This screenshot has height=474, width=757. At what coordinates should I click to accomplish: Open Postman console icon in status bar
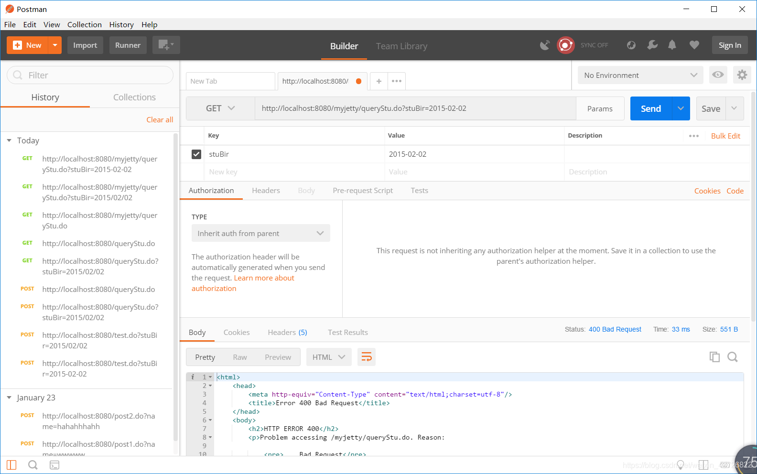point(54,465)
